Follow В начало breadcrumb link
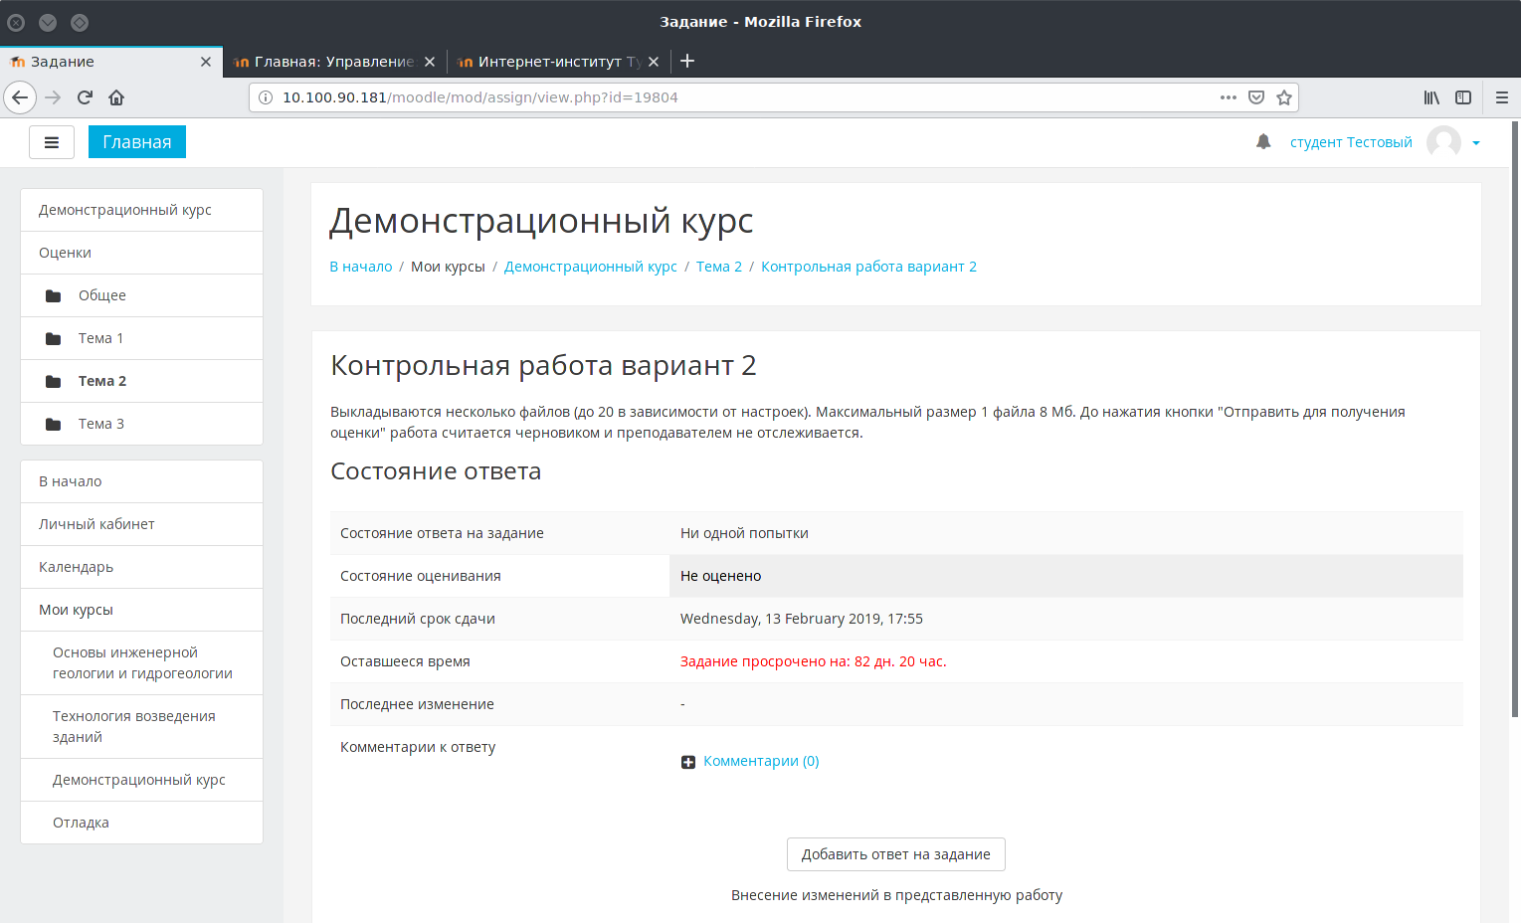Screen dimensions: 1521x923 [361, 267]
